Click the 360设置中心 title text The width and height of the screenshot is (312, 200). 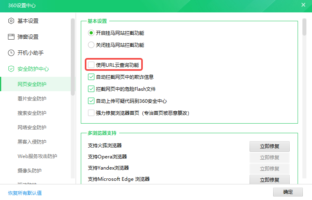pyautogui.click(x=22, y=5)
